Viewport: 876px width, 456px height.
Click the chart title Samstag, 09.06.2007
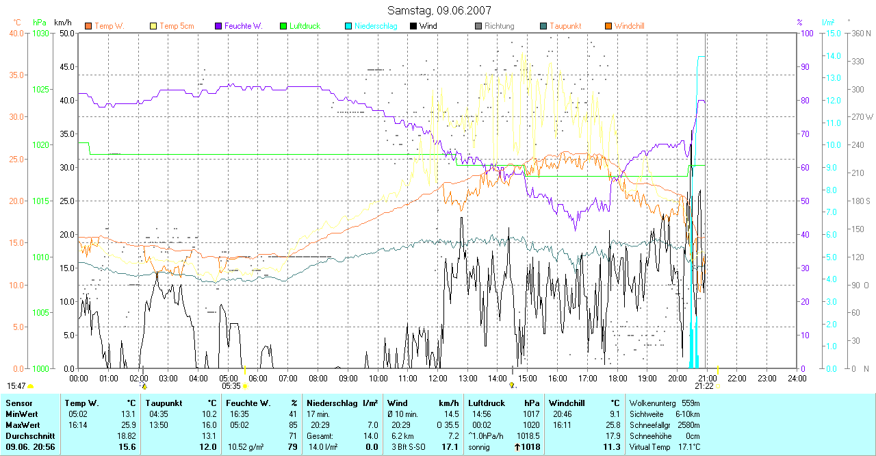pos(437,10)
